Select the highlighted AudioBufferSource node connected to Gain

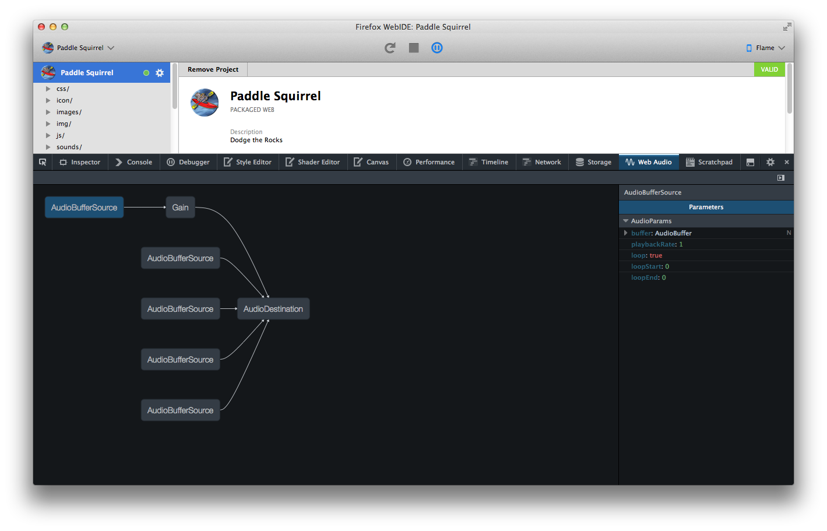pos(85,208)
